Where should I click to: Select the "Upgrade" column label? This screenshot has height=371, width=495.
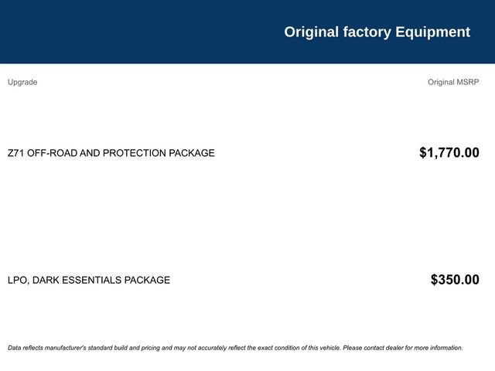pos(22,83)
